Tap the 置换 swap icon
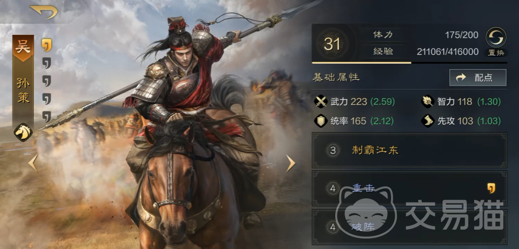 click(x=496, y=38)
